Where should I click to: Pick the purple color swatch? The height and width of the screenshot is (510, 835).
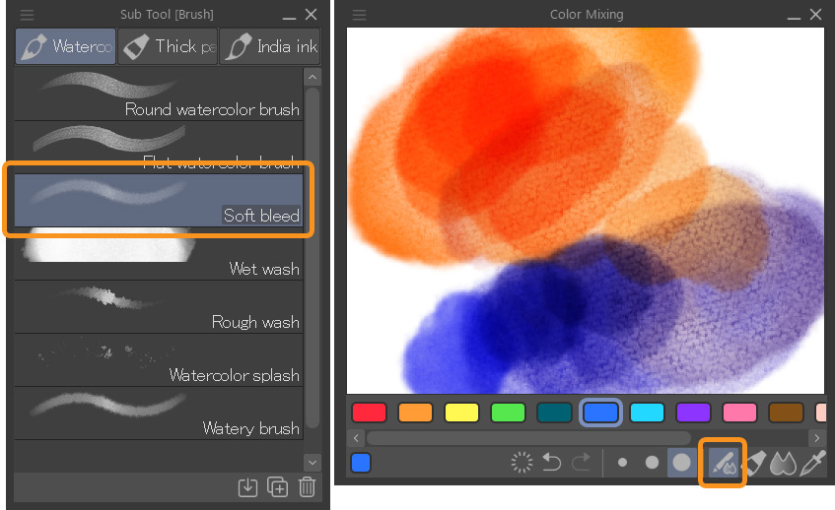693,413
